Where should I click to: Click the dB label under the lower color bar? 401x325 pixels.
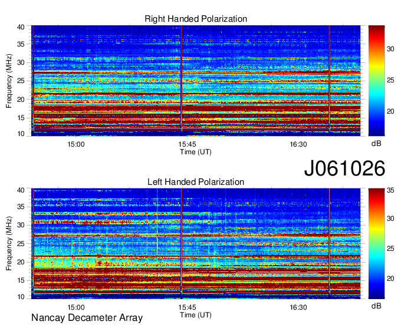click(376, 306)
